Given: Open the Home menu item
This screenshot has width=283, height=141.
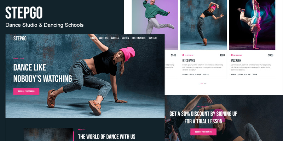Looking at the screenshot, I should pos(93,38).
